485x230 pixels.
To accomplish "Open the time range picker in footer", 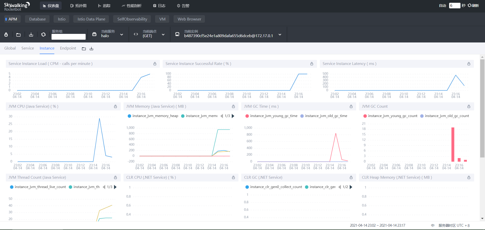I will click(x=377, y=225).
